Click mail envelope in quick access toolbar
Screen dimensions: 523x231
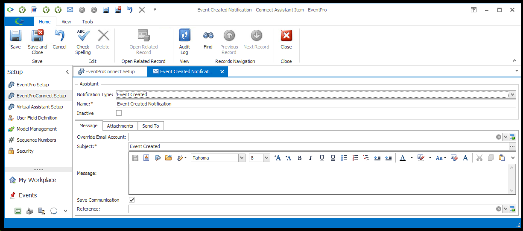tap(70, 10)
